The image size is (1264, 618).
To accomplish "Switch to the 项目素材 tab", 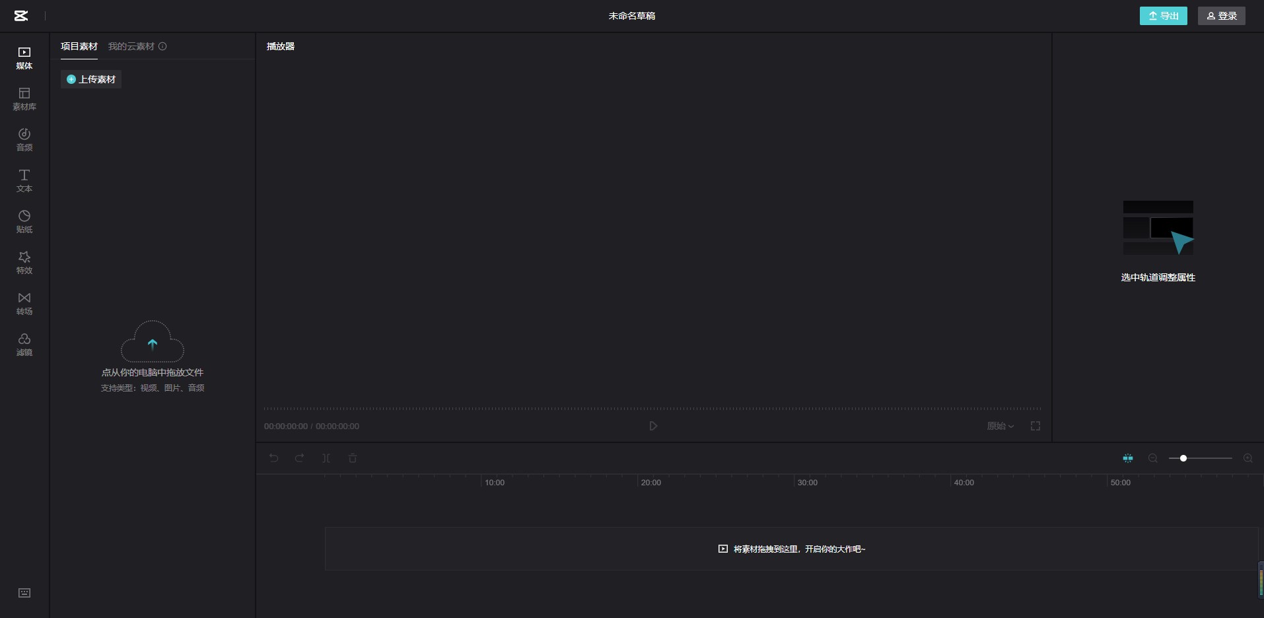I will tap(79, 46).
